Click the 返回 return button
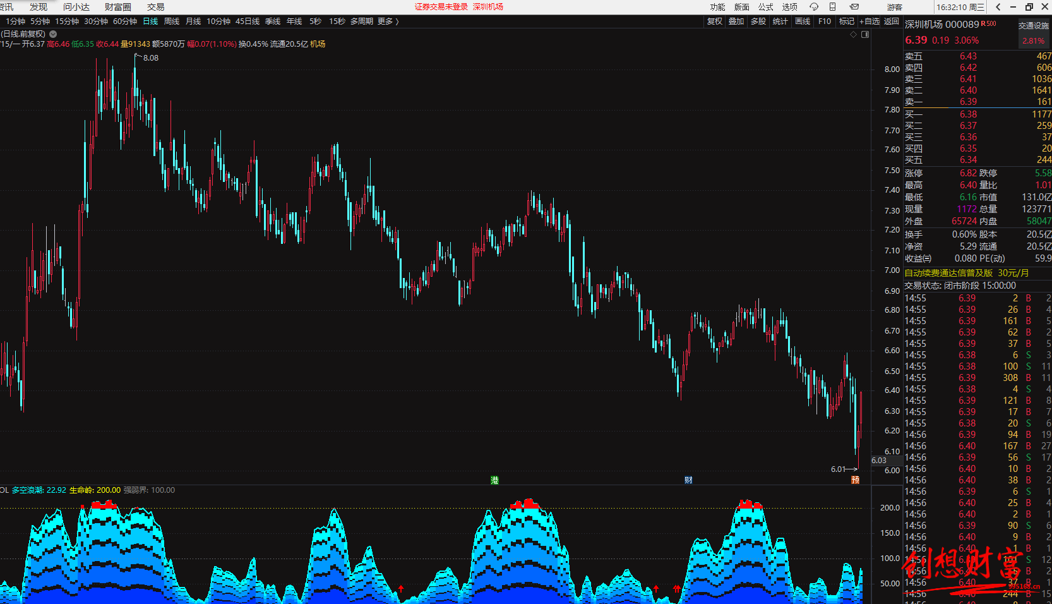1052x604 pixels. (892, 21)
